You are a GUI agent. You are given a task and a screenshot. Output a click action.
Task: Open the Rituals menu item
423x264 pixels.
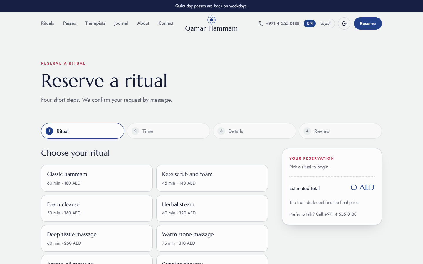48,23
